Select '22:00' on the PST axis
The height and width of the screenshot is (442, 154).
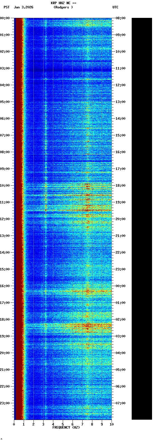pyautogui.click(x=5, y=386)
